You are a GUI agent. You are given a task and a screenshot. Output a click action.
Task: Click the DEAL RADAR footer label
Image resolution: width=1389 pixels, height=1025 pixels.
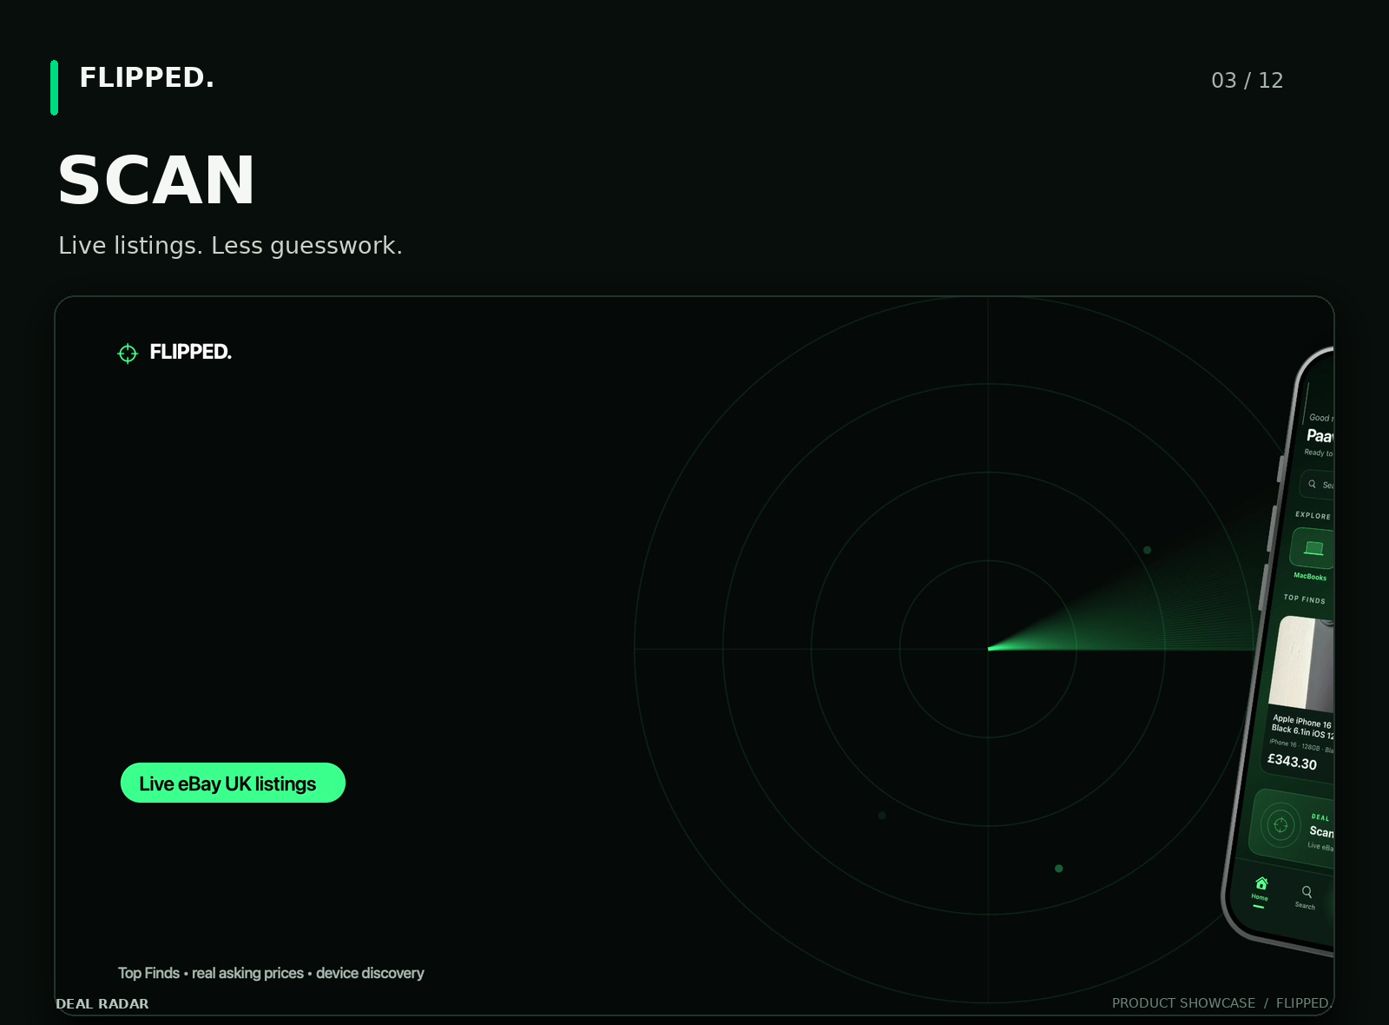(102, 1004)
